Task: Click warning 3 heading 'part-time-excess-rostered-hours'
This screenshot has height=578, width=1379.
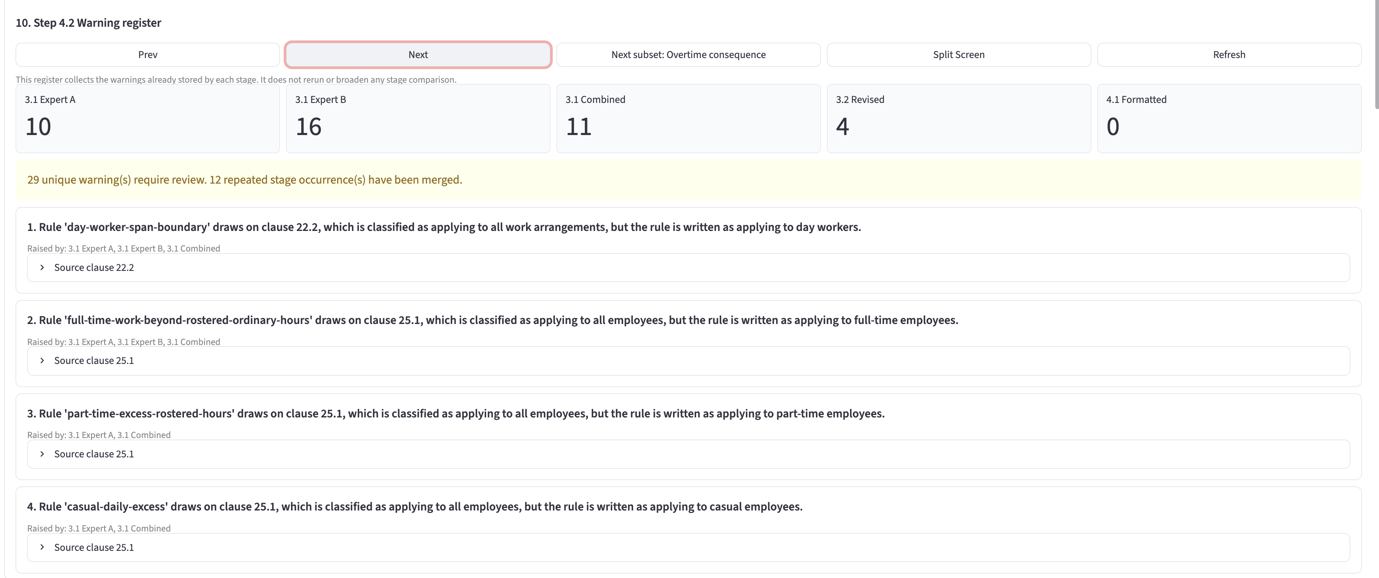Action: coord(456,414)
